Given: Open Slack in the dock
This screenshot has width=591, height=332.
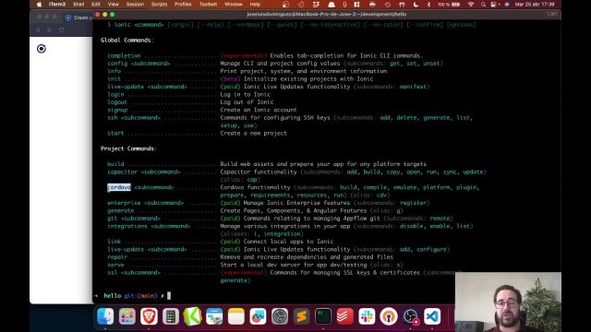Looking at the screenshot, I should 367,316.
